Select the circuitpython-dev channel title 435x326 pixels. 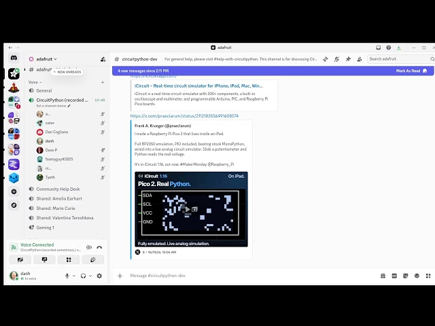point(139,59)
